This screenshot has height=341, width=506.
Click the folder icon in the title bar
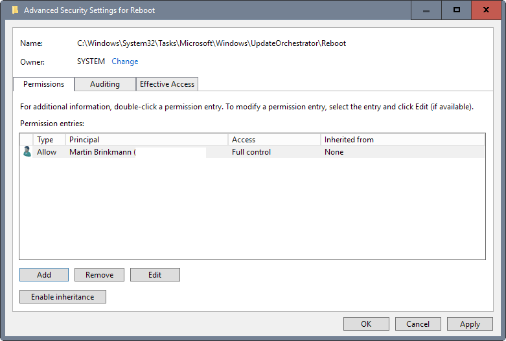16,10
